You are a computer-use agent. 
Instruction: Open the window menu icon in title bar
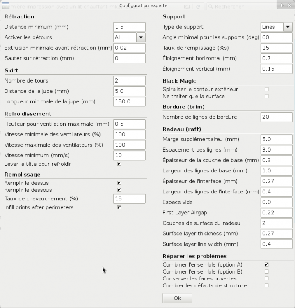(6, 5)
